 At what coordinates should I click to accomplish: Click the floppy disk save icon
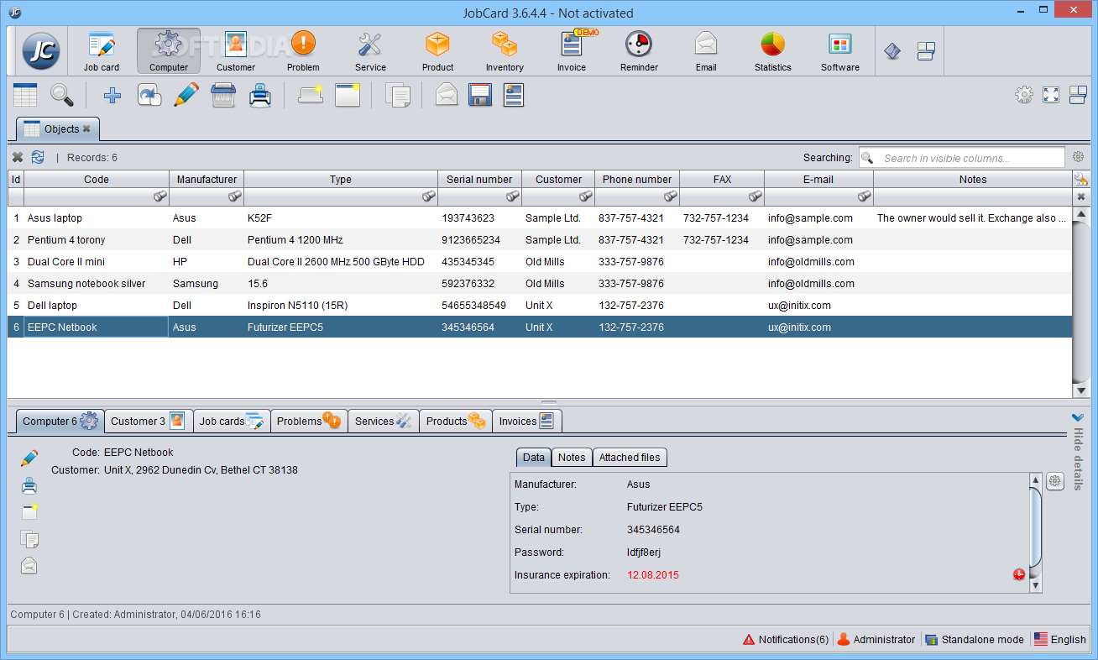click(x=479, y=95)
